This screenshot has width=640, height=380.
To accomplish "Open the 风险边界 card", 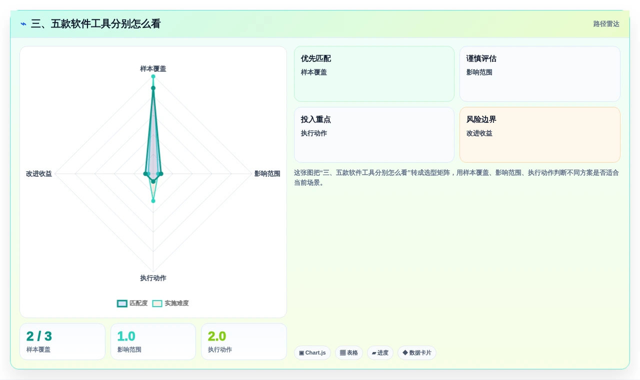I will [540, 135].
